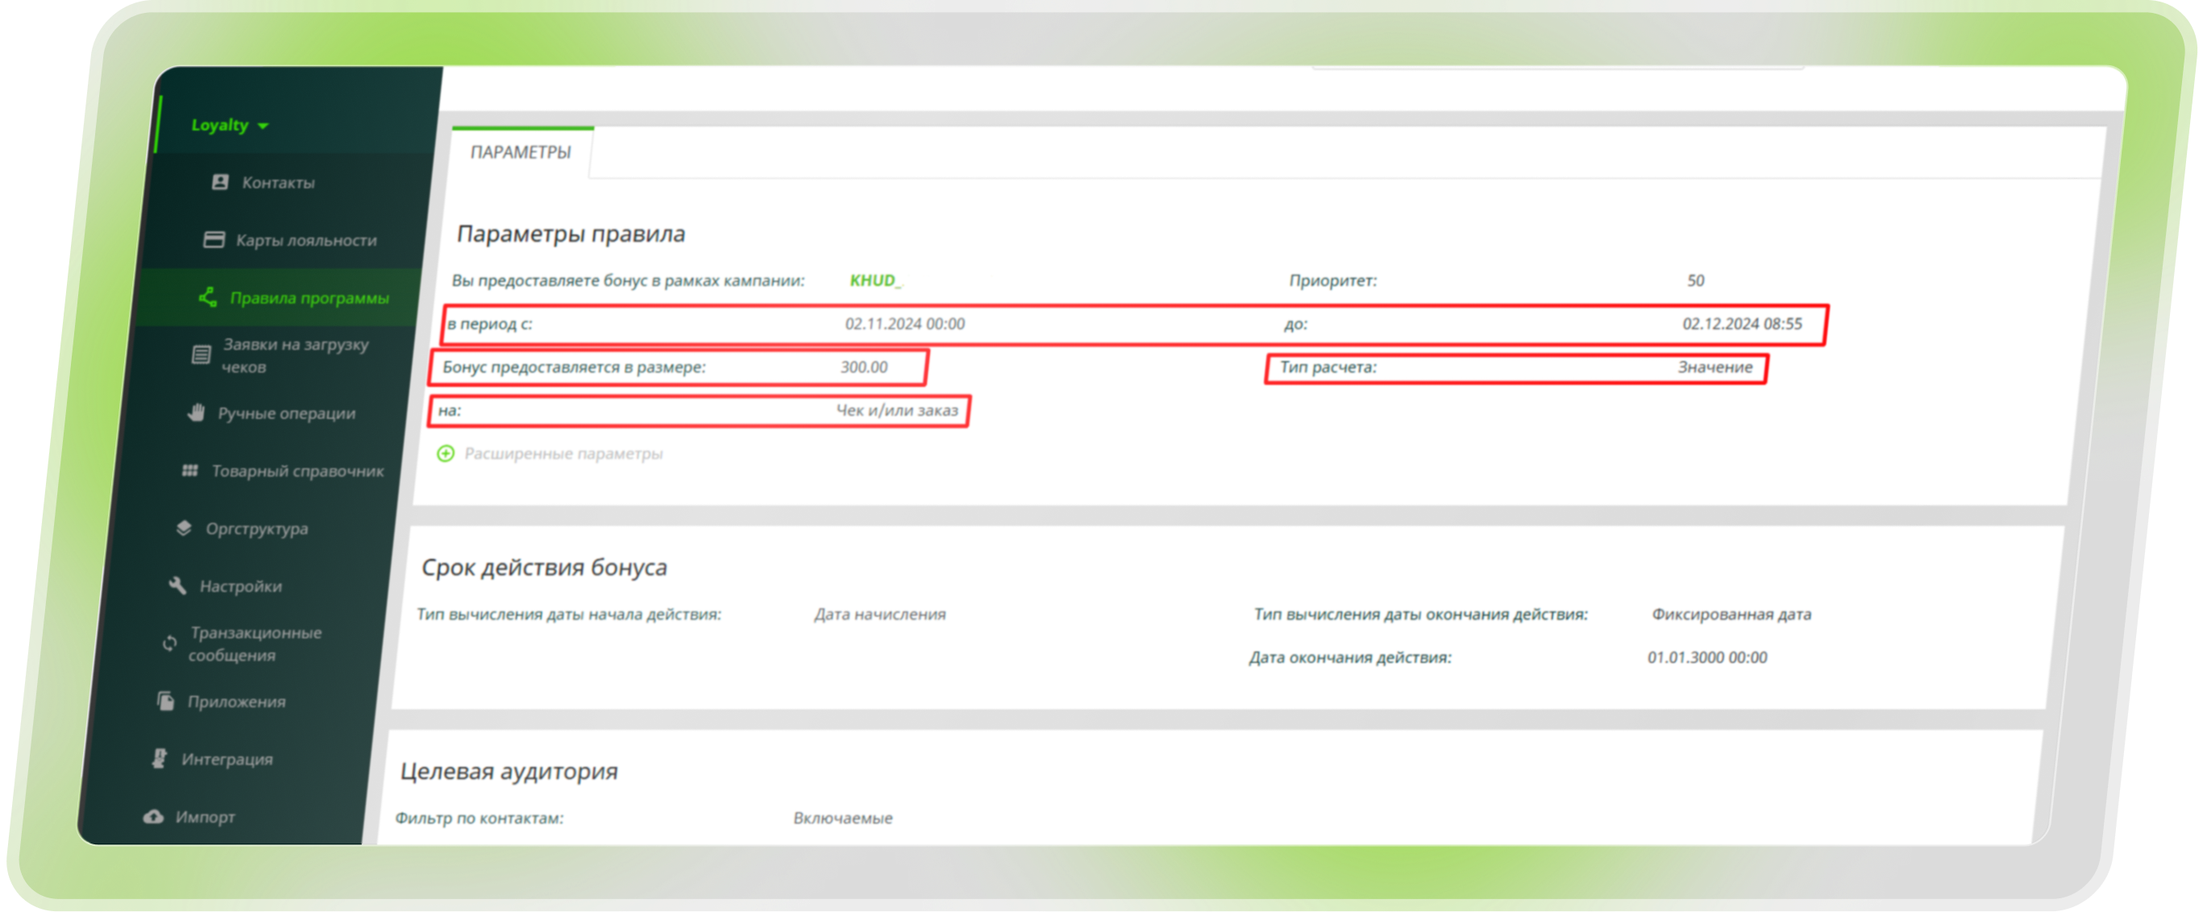Screen dimensions: 2203x912
Task: Click the Импорт cloud upload icon
Action: coord(153,816)
